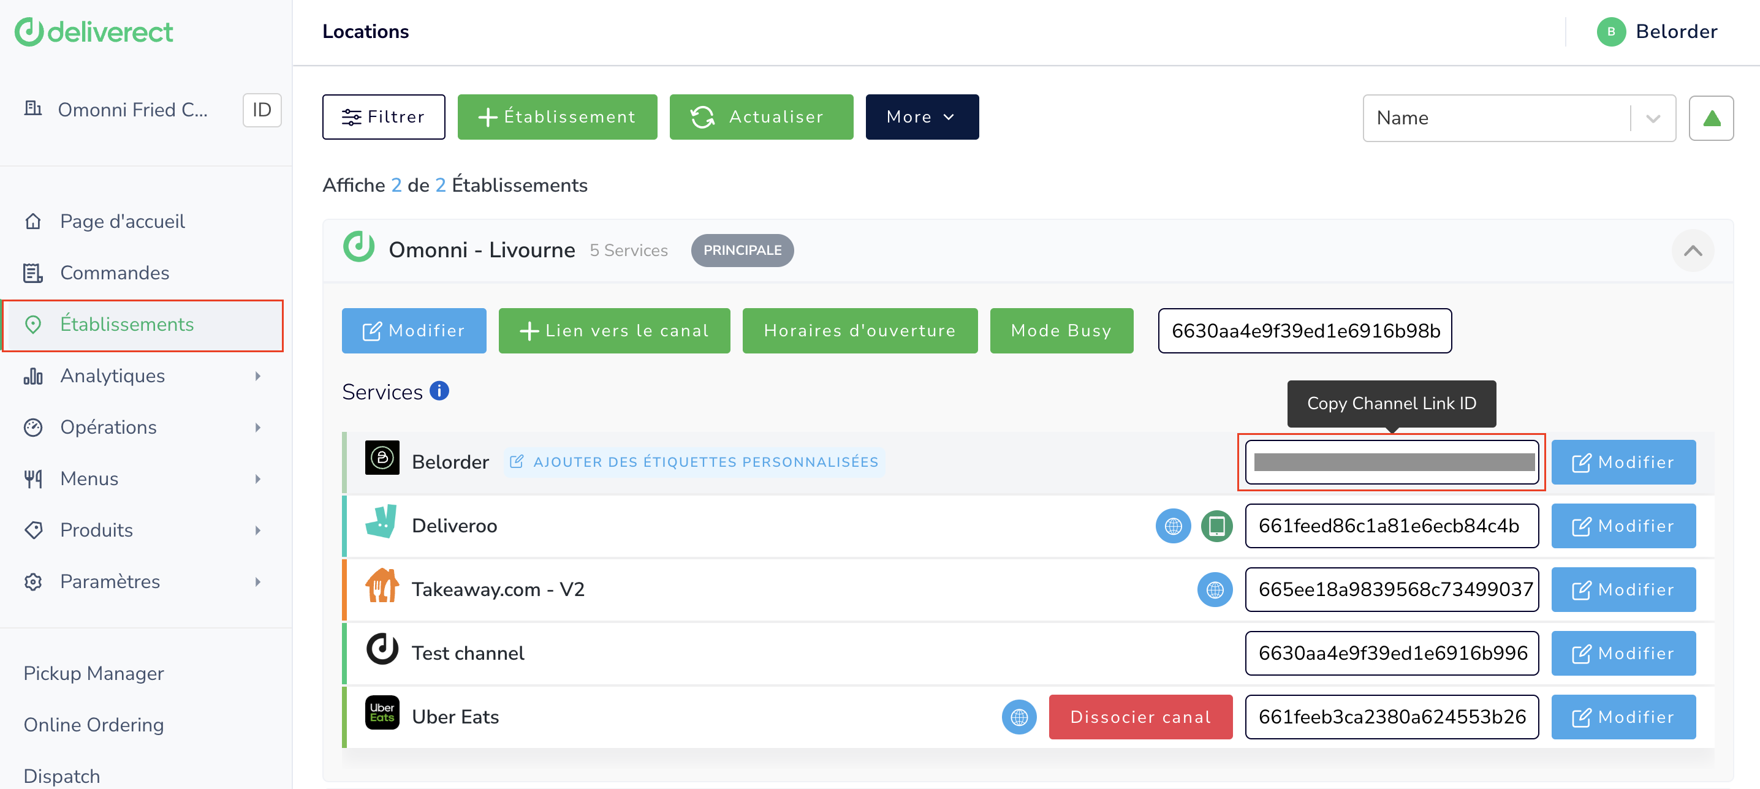Click Modifier for Takeaway.com channel
This screenshot has height=789, width=1760.
click(1623, 589)
